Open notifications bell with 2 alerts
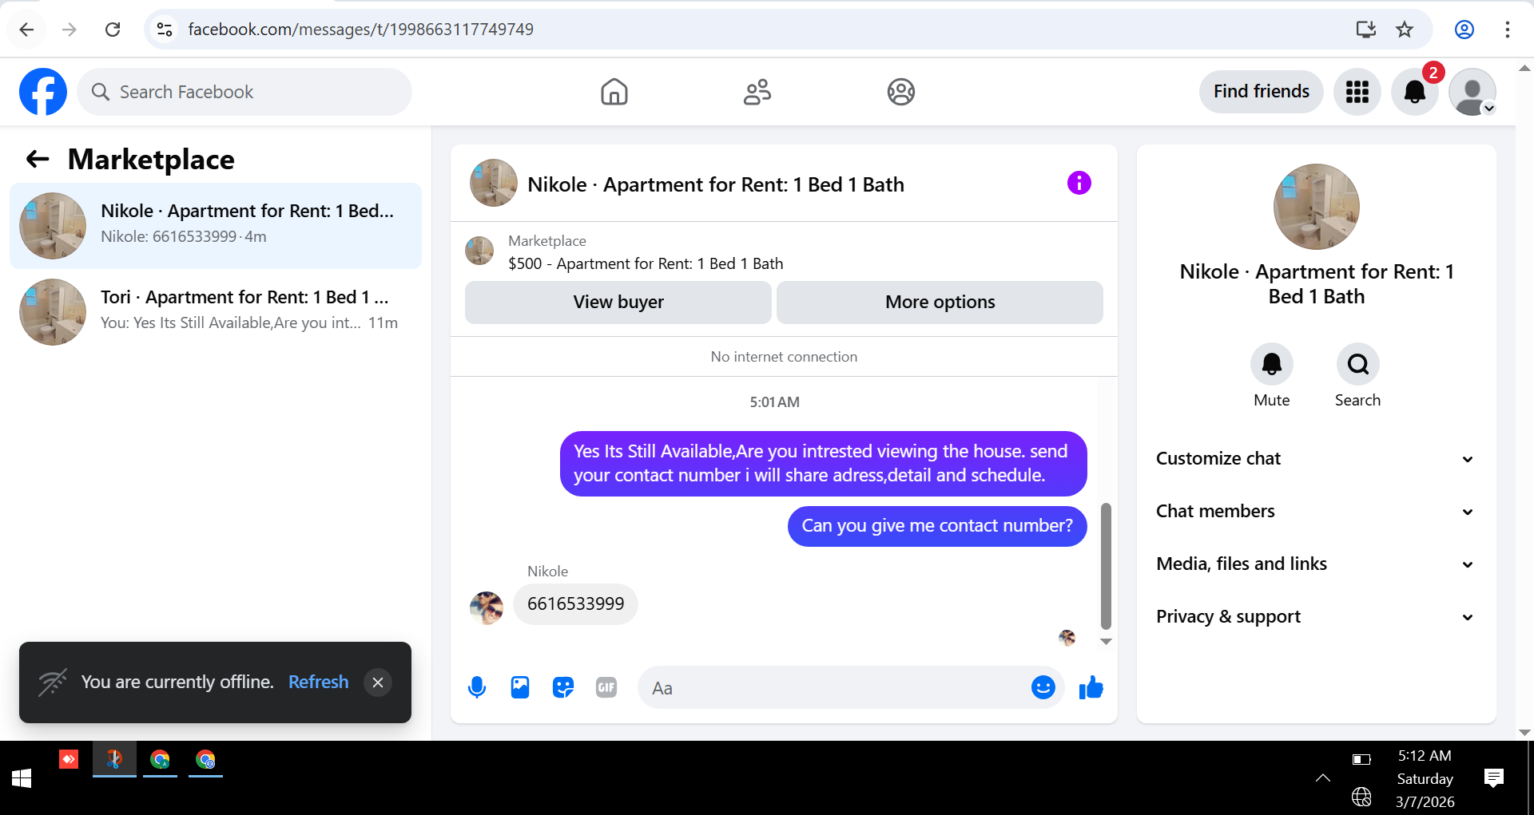Image resolution: width=1534 pixels, height=815 pixels. pos(1415,92)
